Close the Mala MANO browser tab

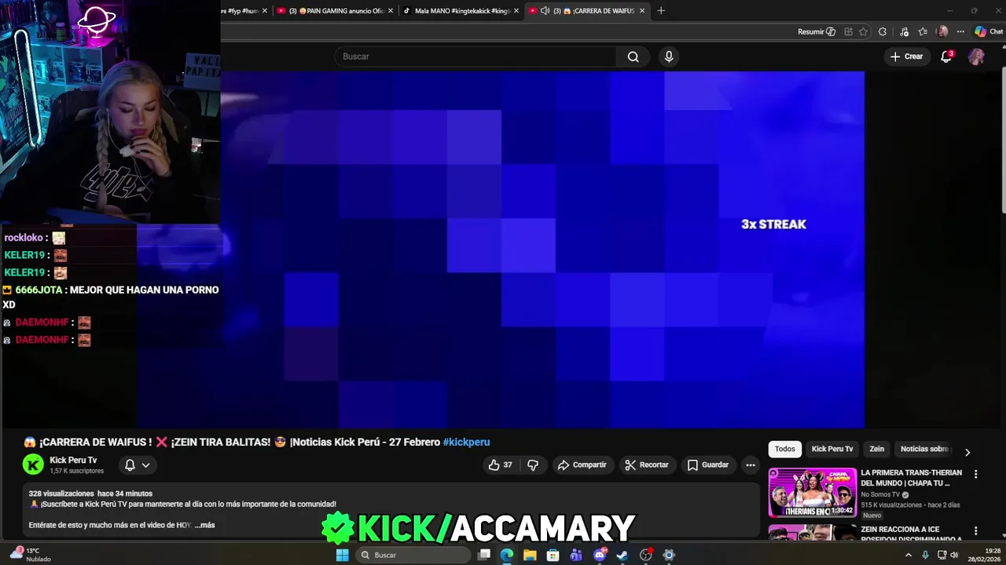point(516,11)
